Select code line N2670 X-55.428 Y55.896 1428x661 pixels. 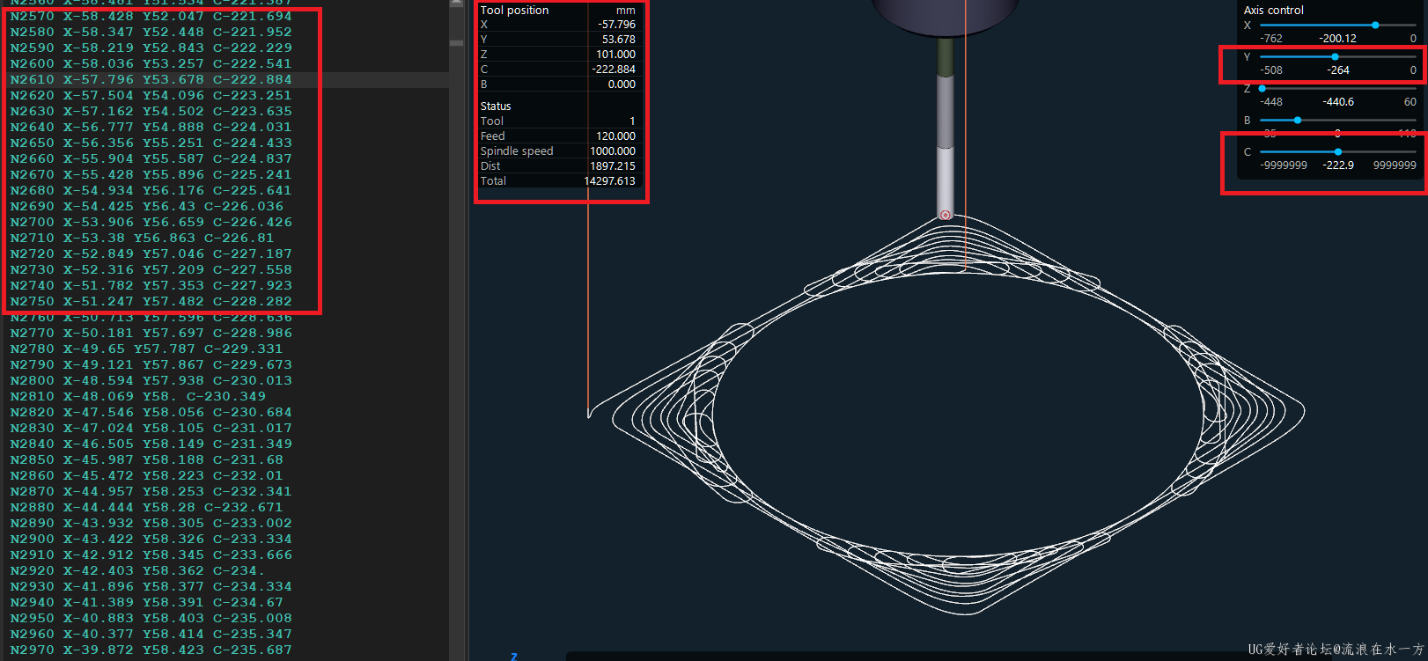coord(151,174)
